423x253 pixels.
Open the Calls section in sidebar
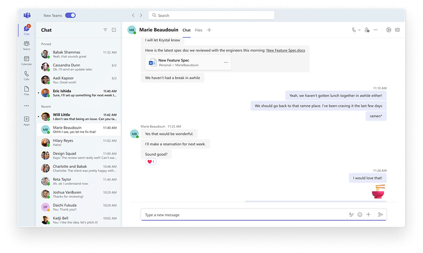point(26,75)
